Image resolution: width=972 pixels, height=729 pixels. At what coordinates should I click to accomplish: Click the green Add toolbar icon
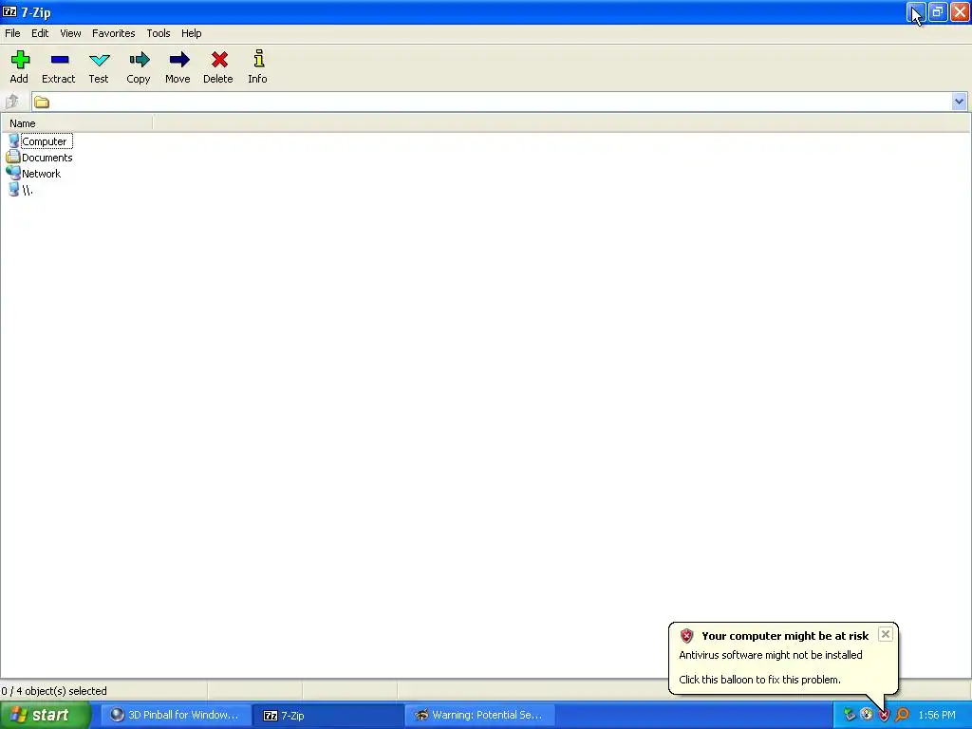pos(20,60)
